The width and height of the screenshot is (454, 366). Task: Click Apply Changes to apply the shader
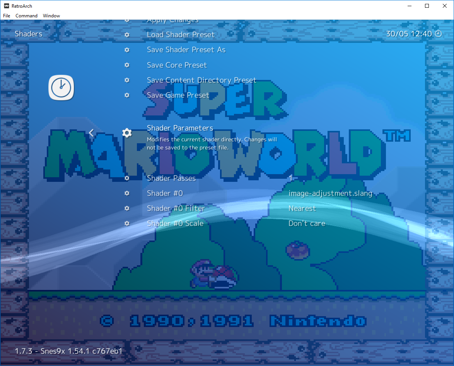click(x=172, y=20)
